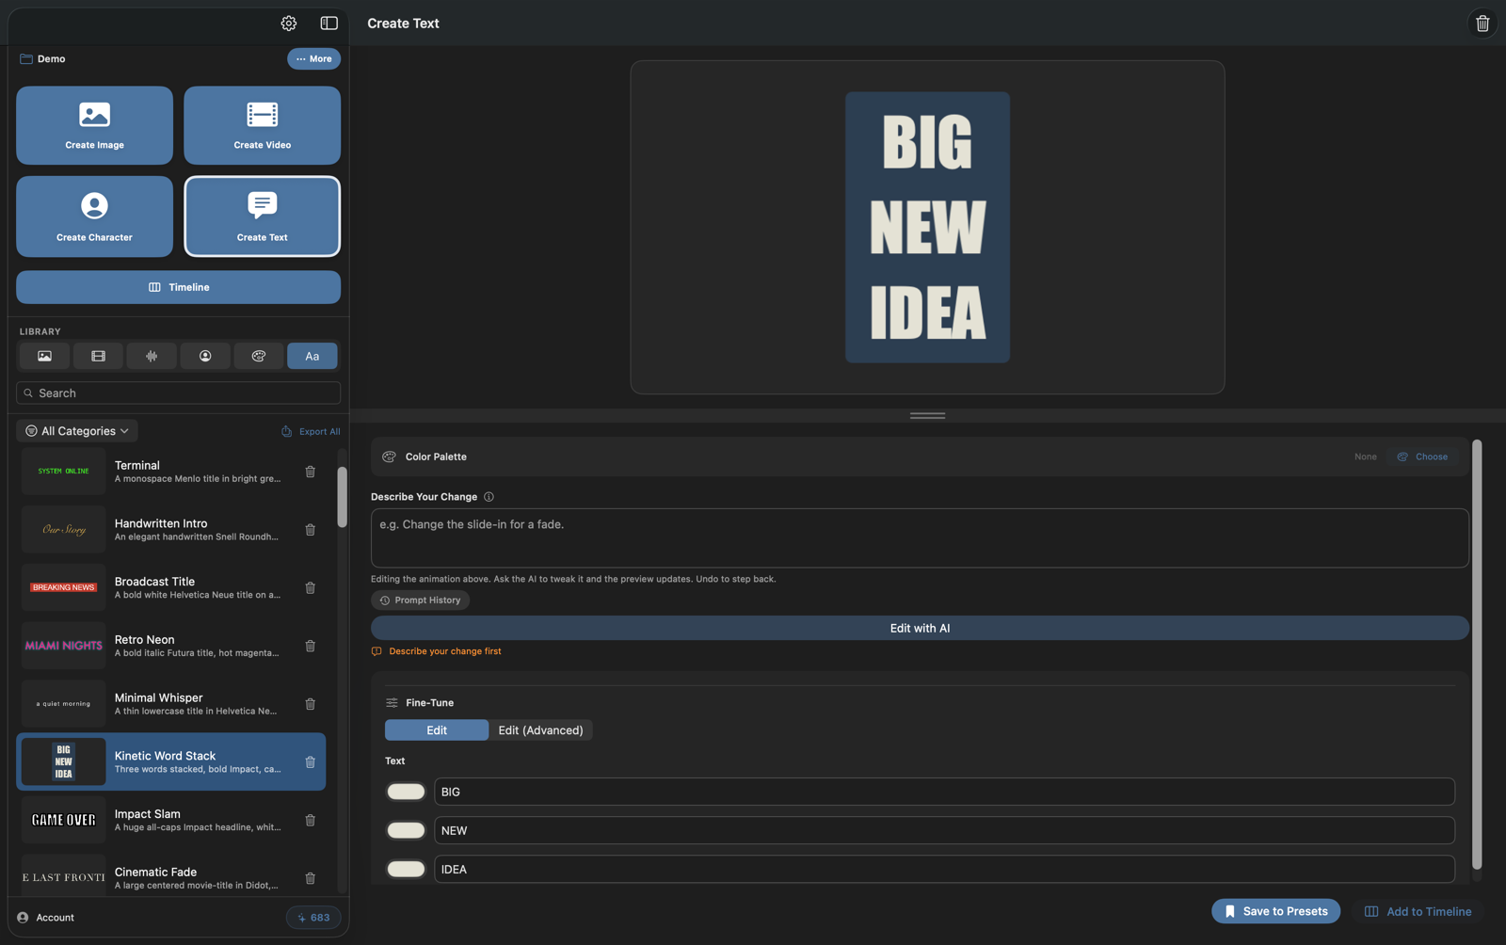The image size is (1506, 945).
Task: Click the Demo project folder icon
Action: (26, 58)
